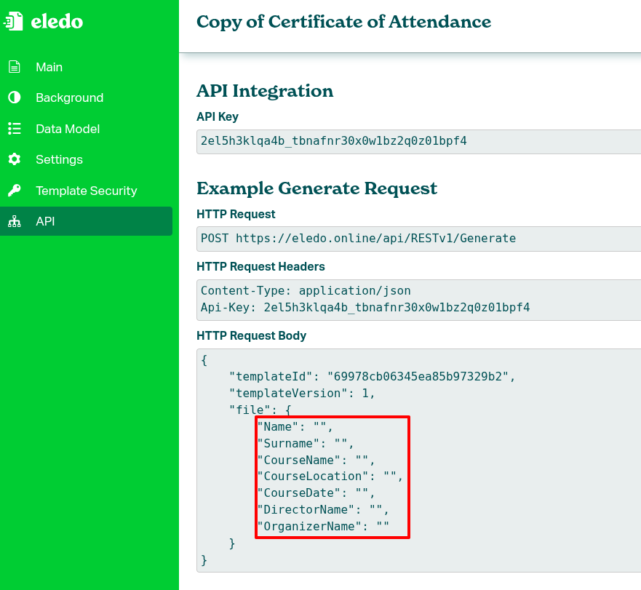Image resolution: width=641 pixels, height=590 pixels.
Task: Select the Main document icon in sidebar
Action: [x=15, y=66]
